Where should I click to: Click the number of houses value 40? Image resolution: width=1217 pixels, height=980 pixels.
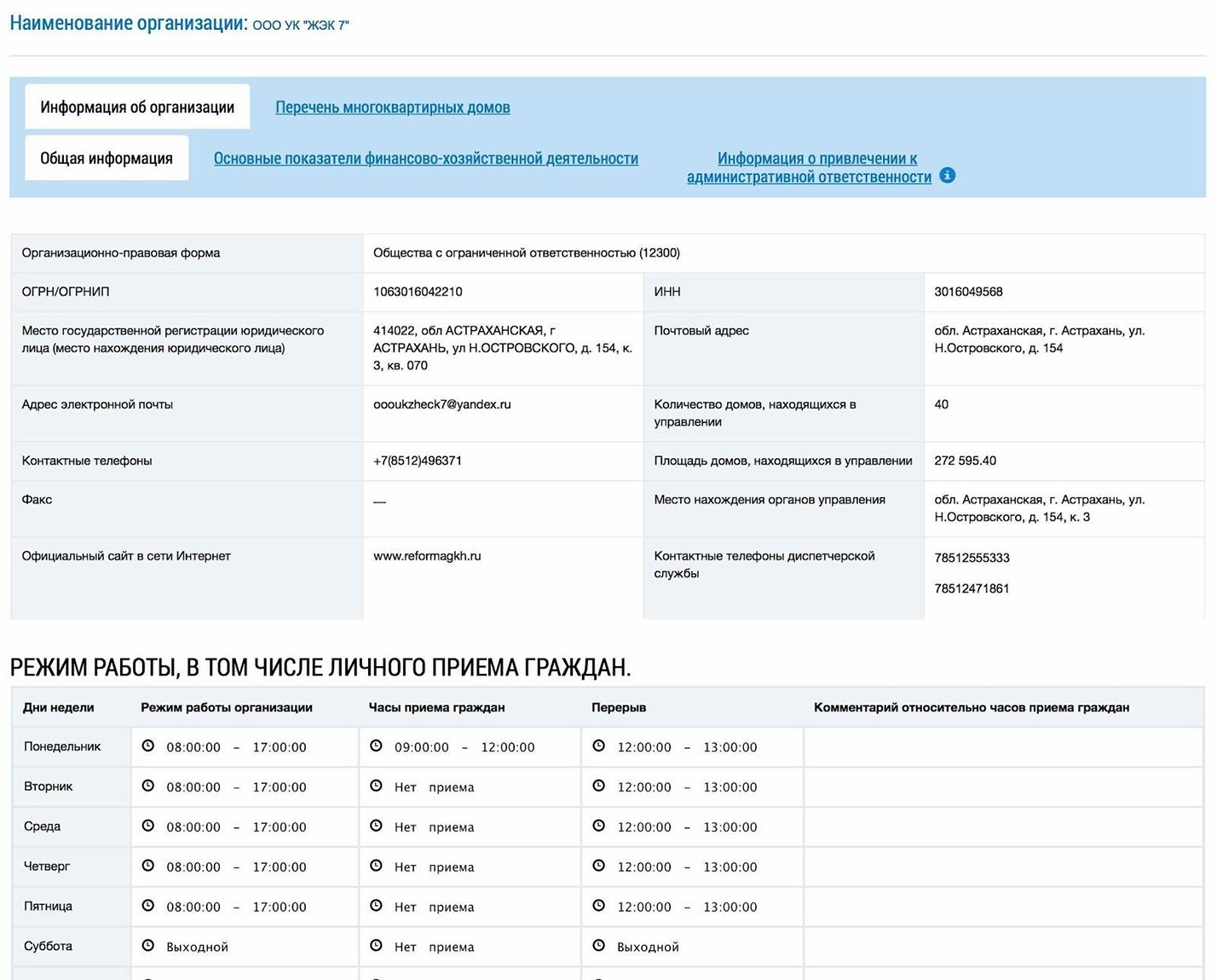[x=941, y=404]
